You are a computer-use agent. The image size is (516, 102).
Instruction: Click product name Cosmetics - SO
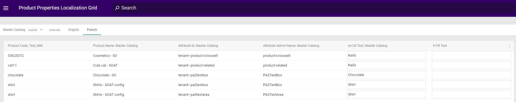[105, 56]
